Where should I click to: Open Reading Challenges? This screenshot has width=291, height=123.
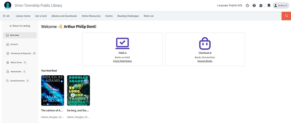(x=128, y=16)
